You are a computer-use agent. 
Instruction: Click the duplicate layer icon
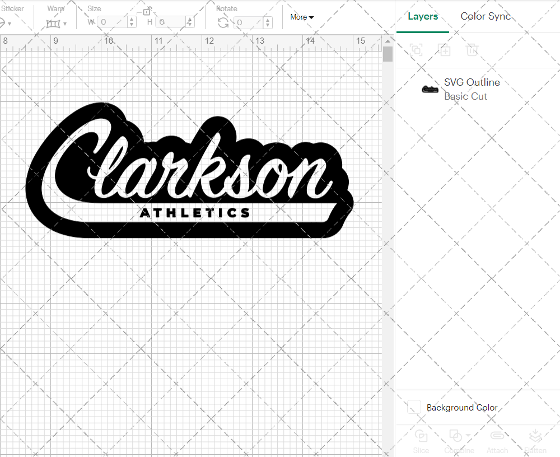(x=445, y=50)
